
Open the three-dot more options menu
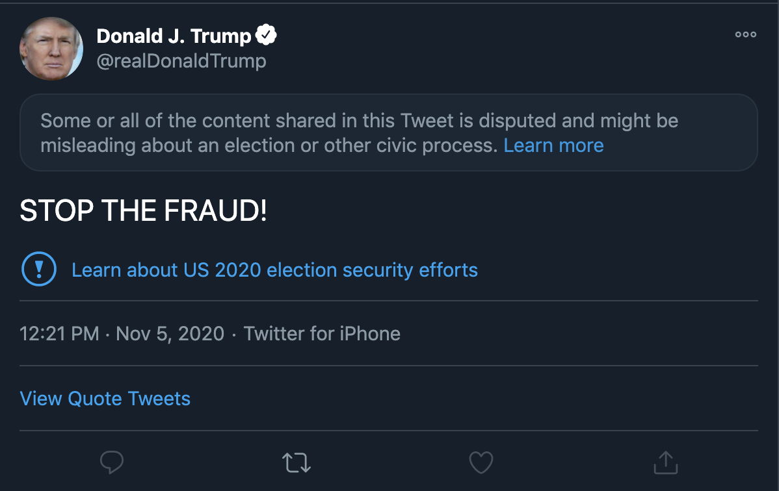(x=746, y=34)
